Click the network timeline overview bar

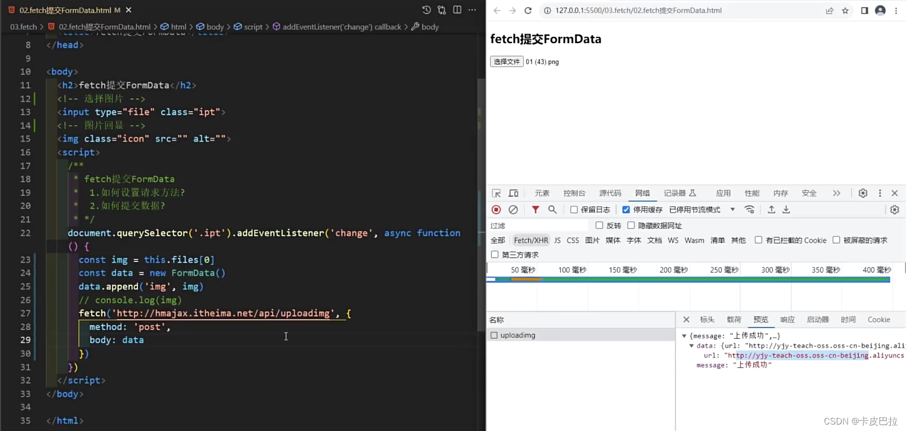click(688, 279)
